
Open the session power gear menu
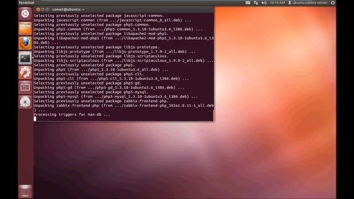(333, 3)
